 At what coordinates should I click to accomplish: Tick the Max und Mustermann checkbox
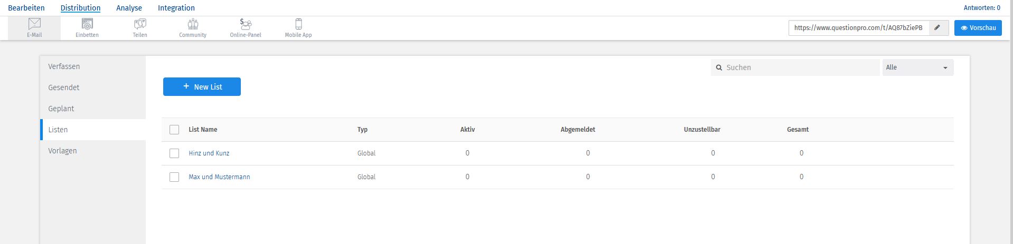pyautogui.click(x=174, y=177)
